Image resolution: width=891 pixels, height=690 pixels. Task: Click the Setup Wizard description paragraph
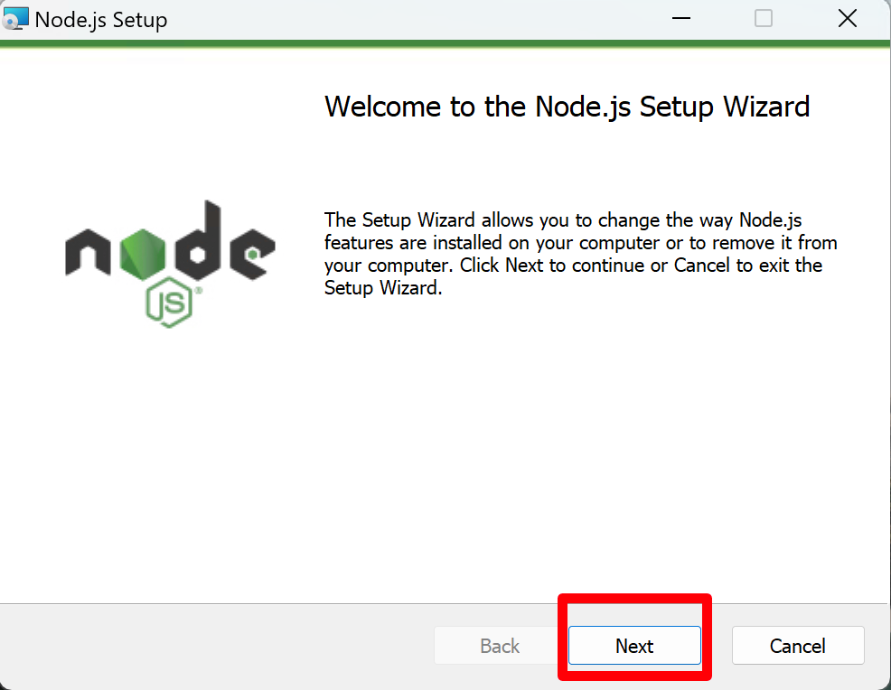[580, 255]
